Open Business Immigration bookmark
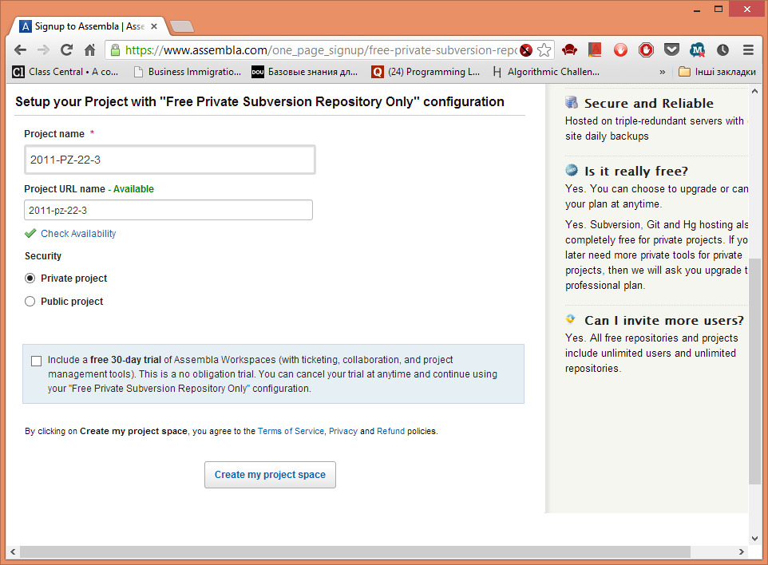The image size is (768, 565). coord(188,72)
